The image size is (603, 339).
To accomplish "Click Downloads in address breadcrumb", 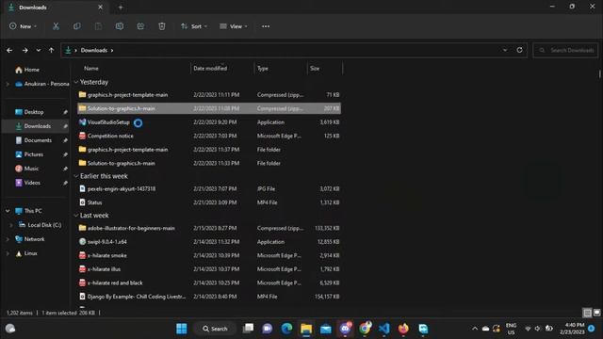I will point(94,50).
